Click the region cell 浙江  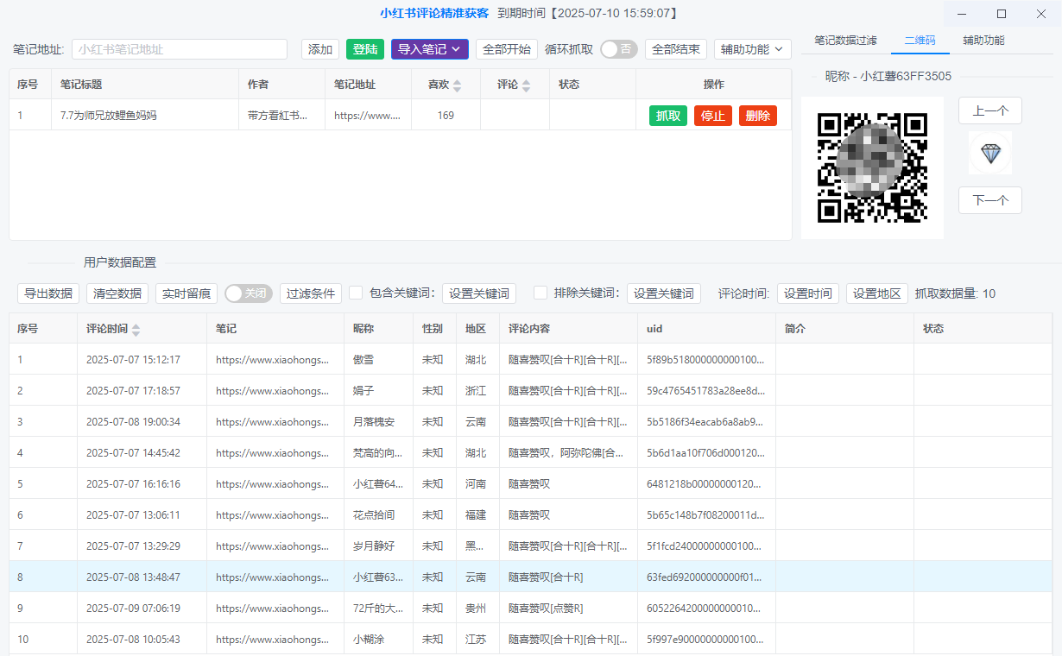pos(476,391)
